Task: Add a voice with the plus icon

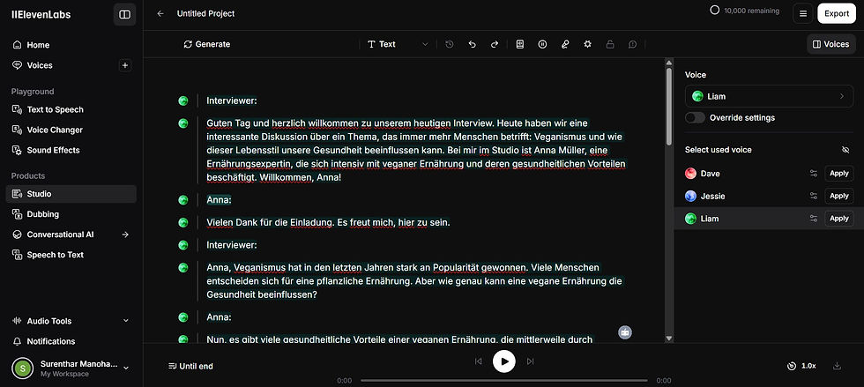Action: tap(125, 65)
